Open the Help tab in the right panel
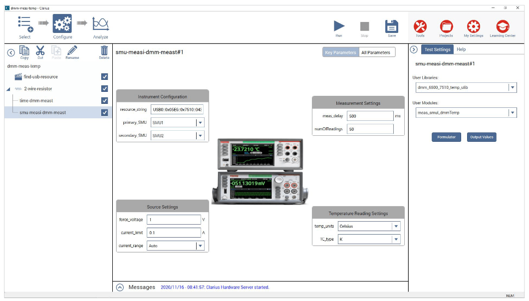The width and height of the screenshot is (529, 301). [461, 49]
